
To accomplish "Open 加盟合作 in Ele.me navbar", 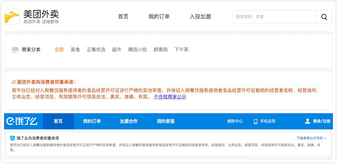I will (x=128, y=121).
